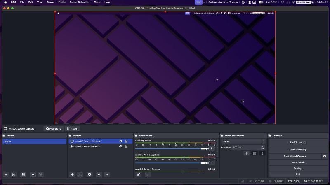This screenshot has width=330, height=185.
Task: Lock the macOS Audio Capture source
Action: [126, 146]
